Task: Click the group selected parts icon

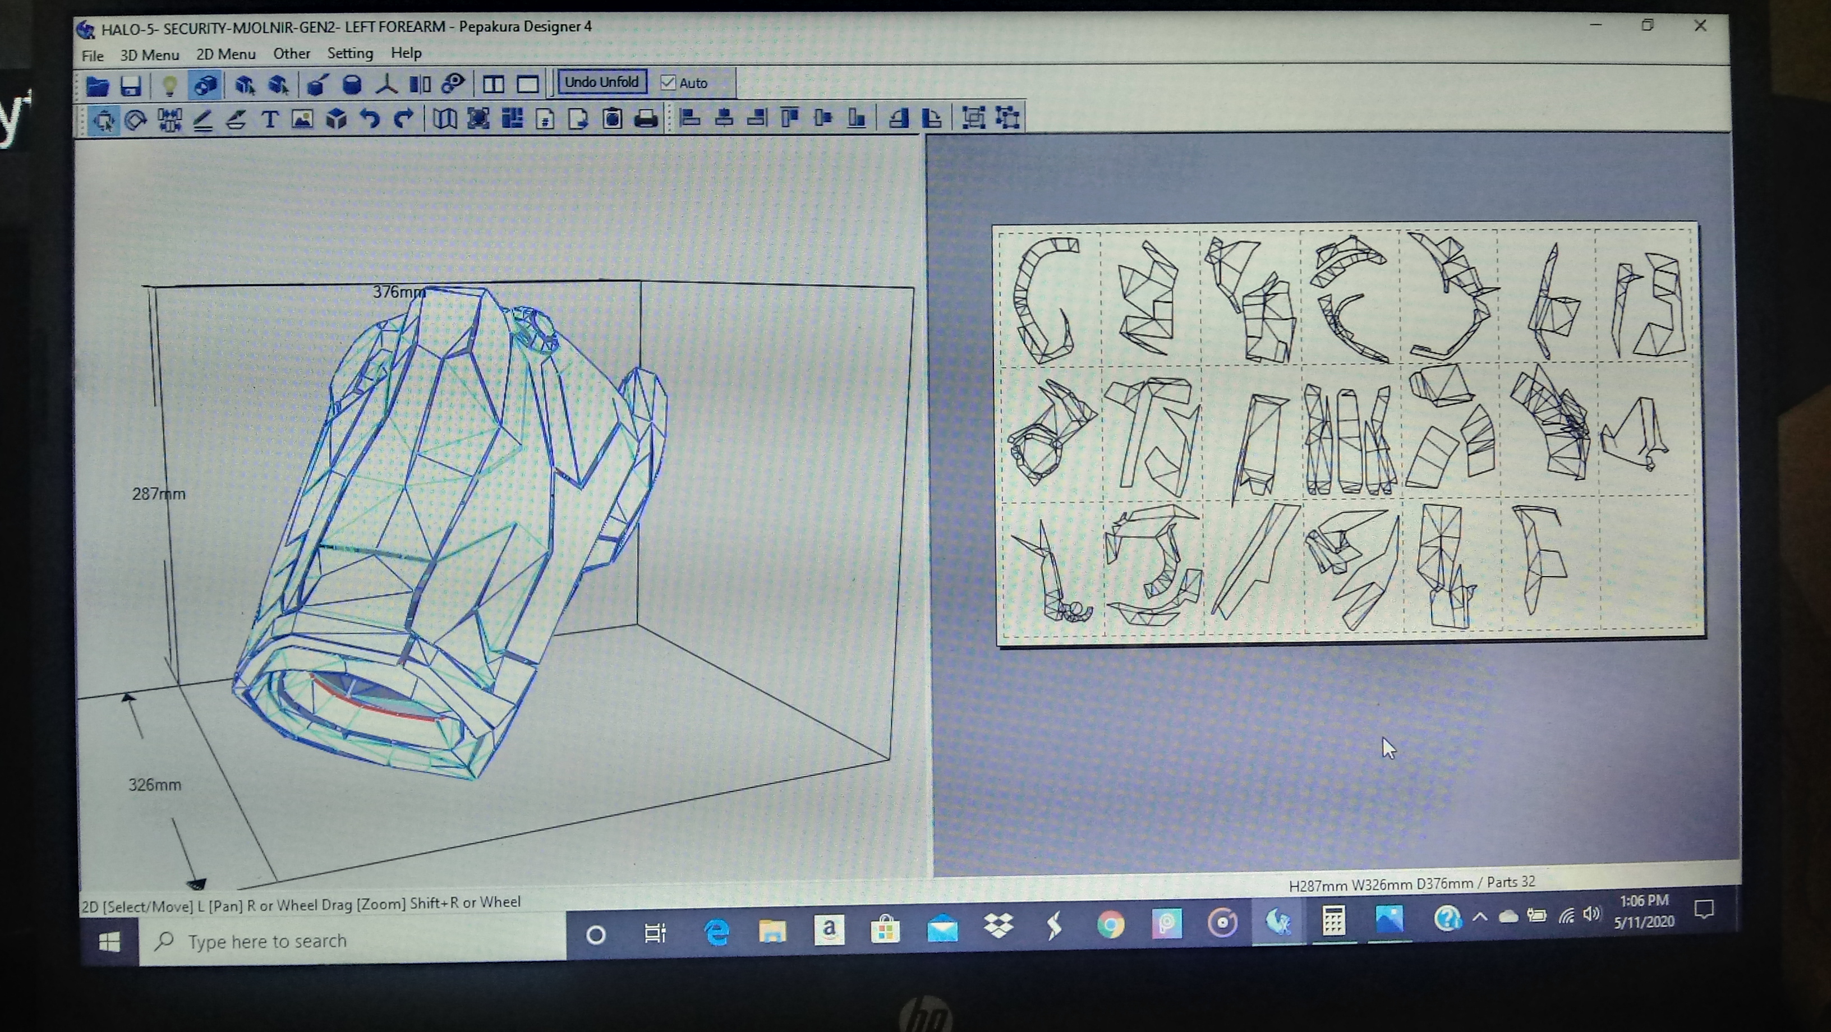Action: click(x=973, y=117)
